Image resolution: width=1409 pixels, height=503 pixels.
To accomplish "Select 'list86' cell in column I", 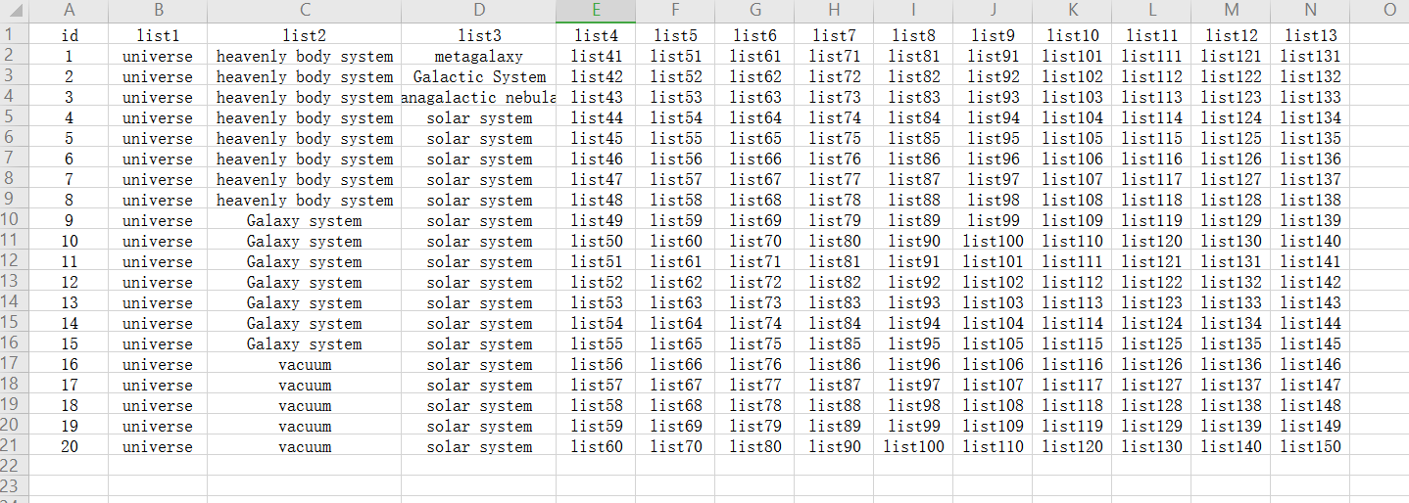I will pyautogui.click(x=913, y=159).
